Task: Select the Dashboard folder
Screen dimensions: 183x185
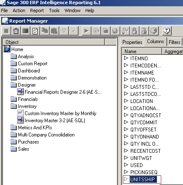Action: click(x=29, y=71)
